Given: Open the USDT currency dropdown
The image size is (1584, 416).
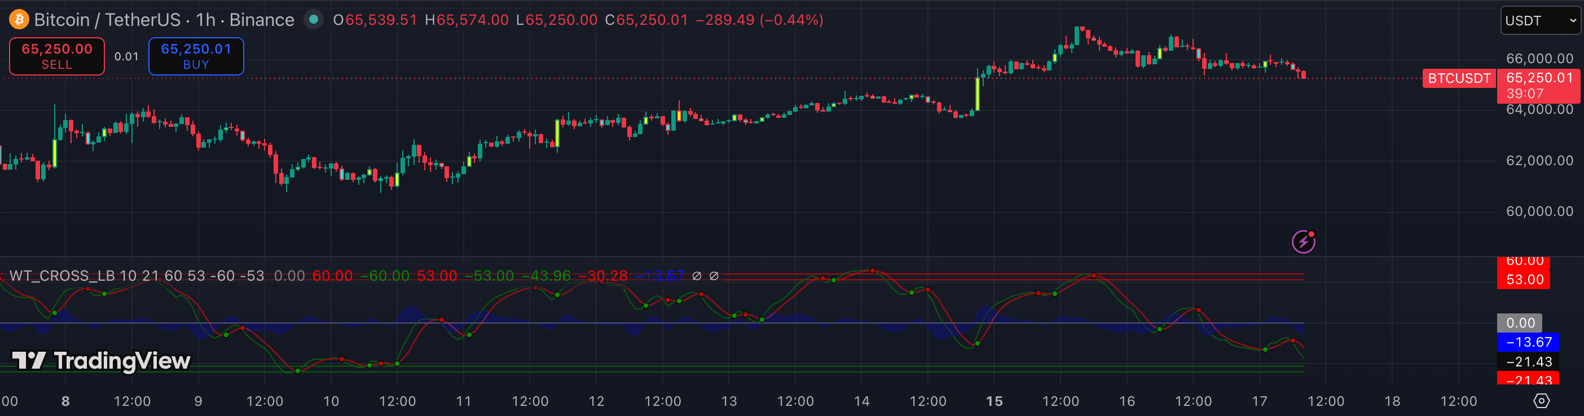Looking at the screenshot, I should coord(1540,20).
